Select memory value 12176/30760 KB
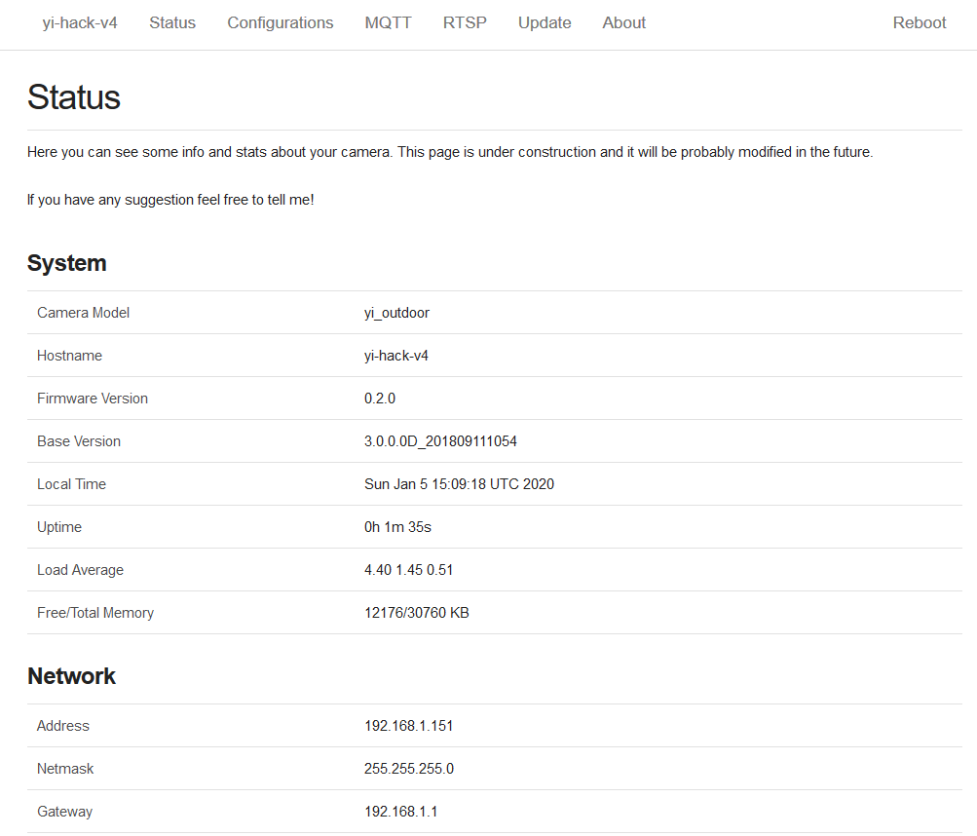The width and height of the screenshot is (977, 836). point(416,613)
